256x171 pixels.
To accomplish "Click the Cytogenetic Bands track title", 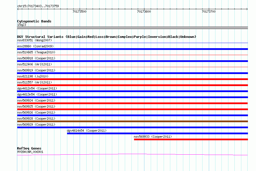I will pos(34,21).
